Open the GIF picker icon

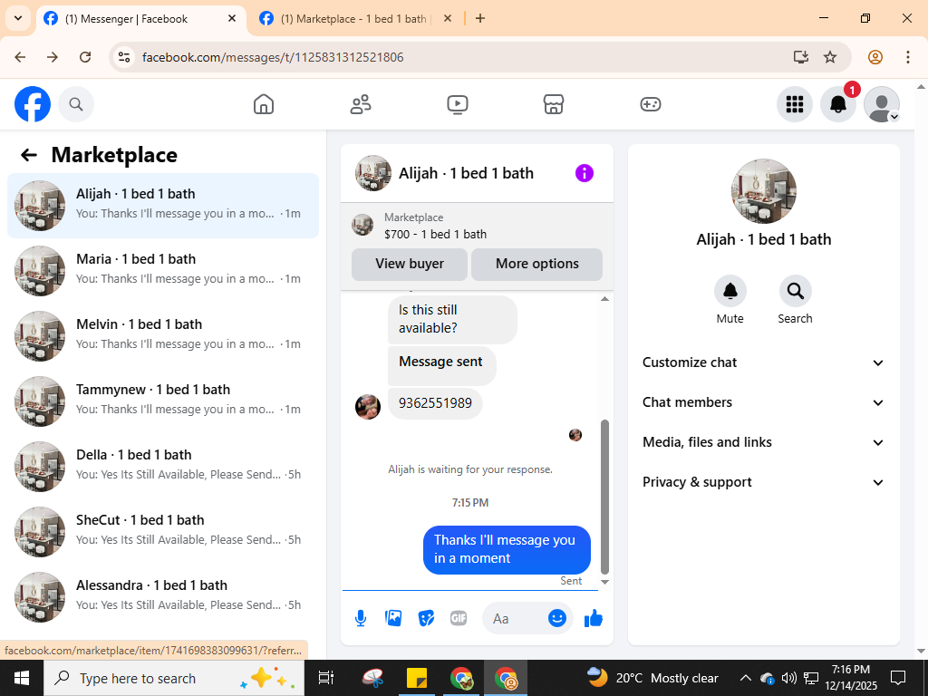459,618
